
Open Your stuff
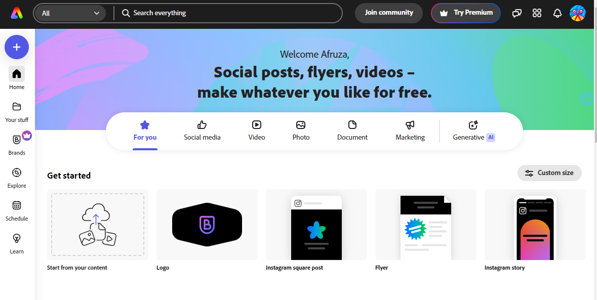pos(16,110)
